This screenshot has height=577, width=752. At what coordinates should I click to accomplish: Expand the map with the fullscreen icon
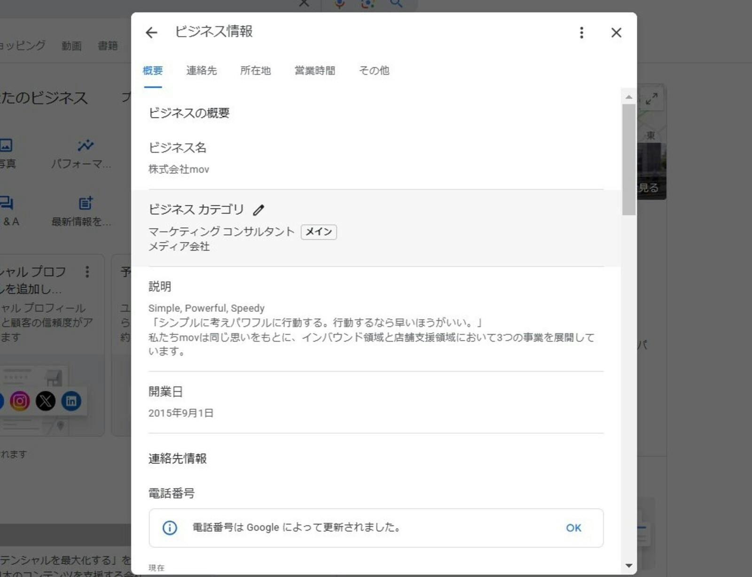click(x=651, y=99)
